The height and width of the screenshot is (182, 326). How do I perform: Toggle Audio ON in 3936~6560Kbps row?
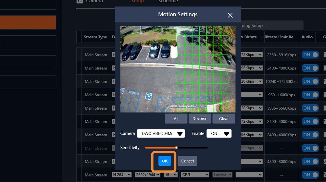click(x=310, y=108)
